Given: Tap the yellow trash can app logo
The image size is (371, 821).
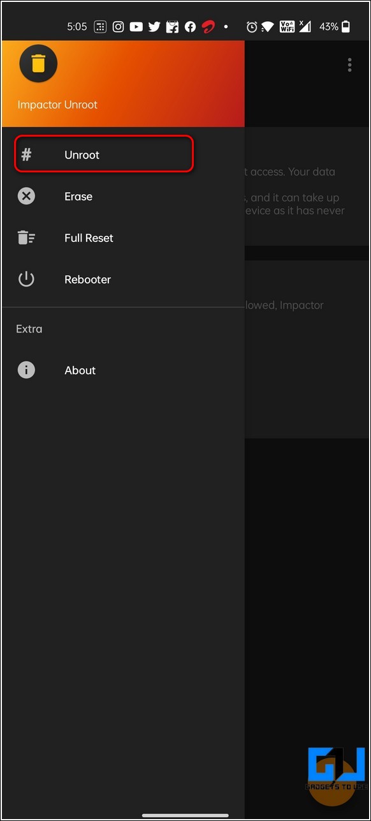Looking at the screenshot, I should point(38,63).
